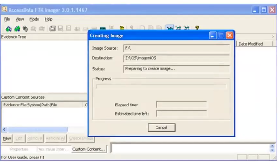Minimize the Creating Image dialog
This screenshot has width=279, height=162.
pos(213,35)
